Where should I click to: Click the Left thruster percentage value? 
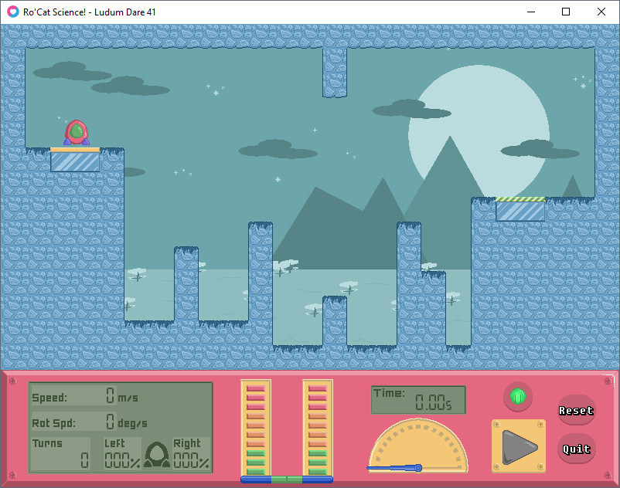pyautogui.click(x=122, y=460)
